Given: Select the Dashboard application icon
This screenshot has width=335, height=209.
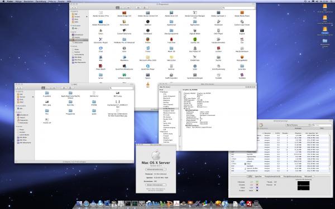Looking at the screenshot, I should click(x=147, y=31).
